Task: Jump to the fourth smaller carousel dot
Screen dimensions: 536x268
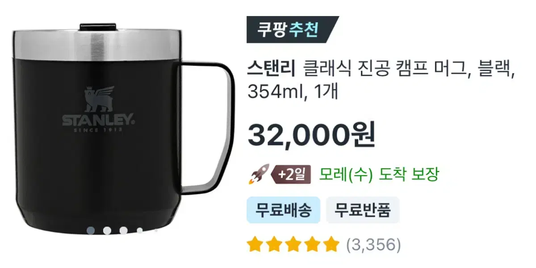Action: 139,230
